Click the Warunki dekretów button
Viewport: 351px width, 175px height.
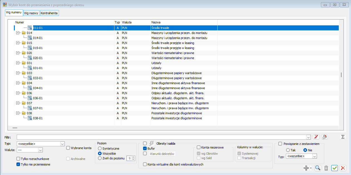point(162,154)
